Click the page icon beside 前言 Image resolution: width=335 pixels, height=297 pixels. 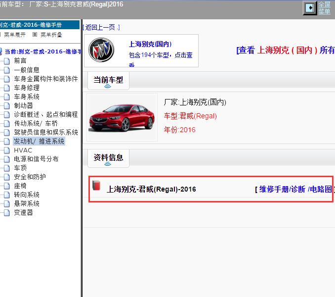[x=6, y=61]
